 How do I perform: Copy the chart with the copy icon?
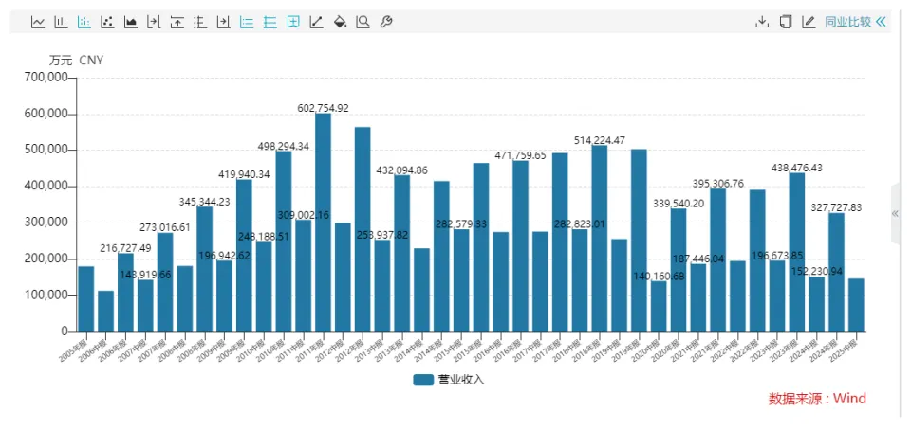(786, 22)
